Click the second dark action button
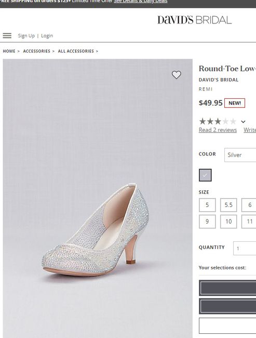Viewport: 256px width, 338px height. point(227,306)
